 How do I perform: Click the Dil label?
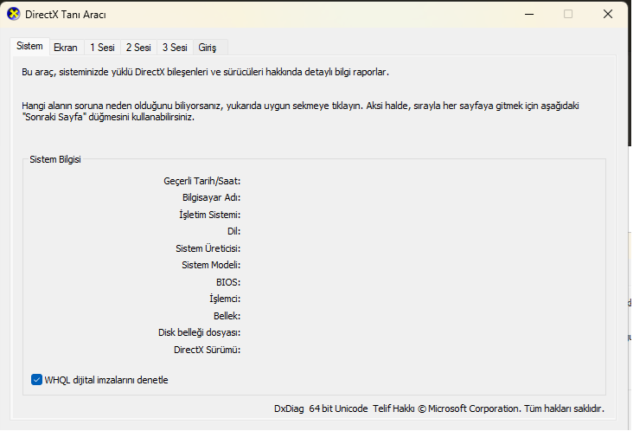coord(233,231)
